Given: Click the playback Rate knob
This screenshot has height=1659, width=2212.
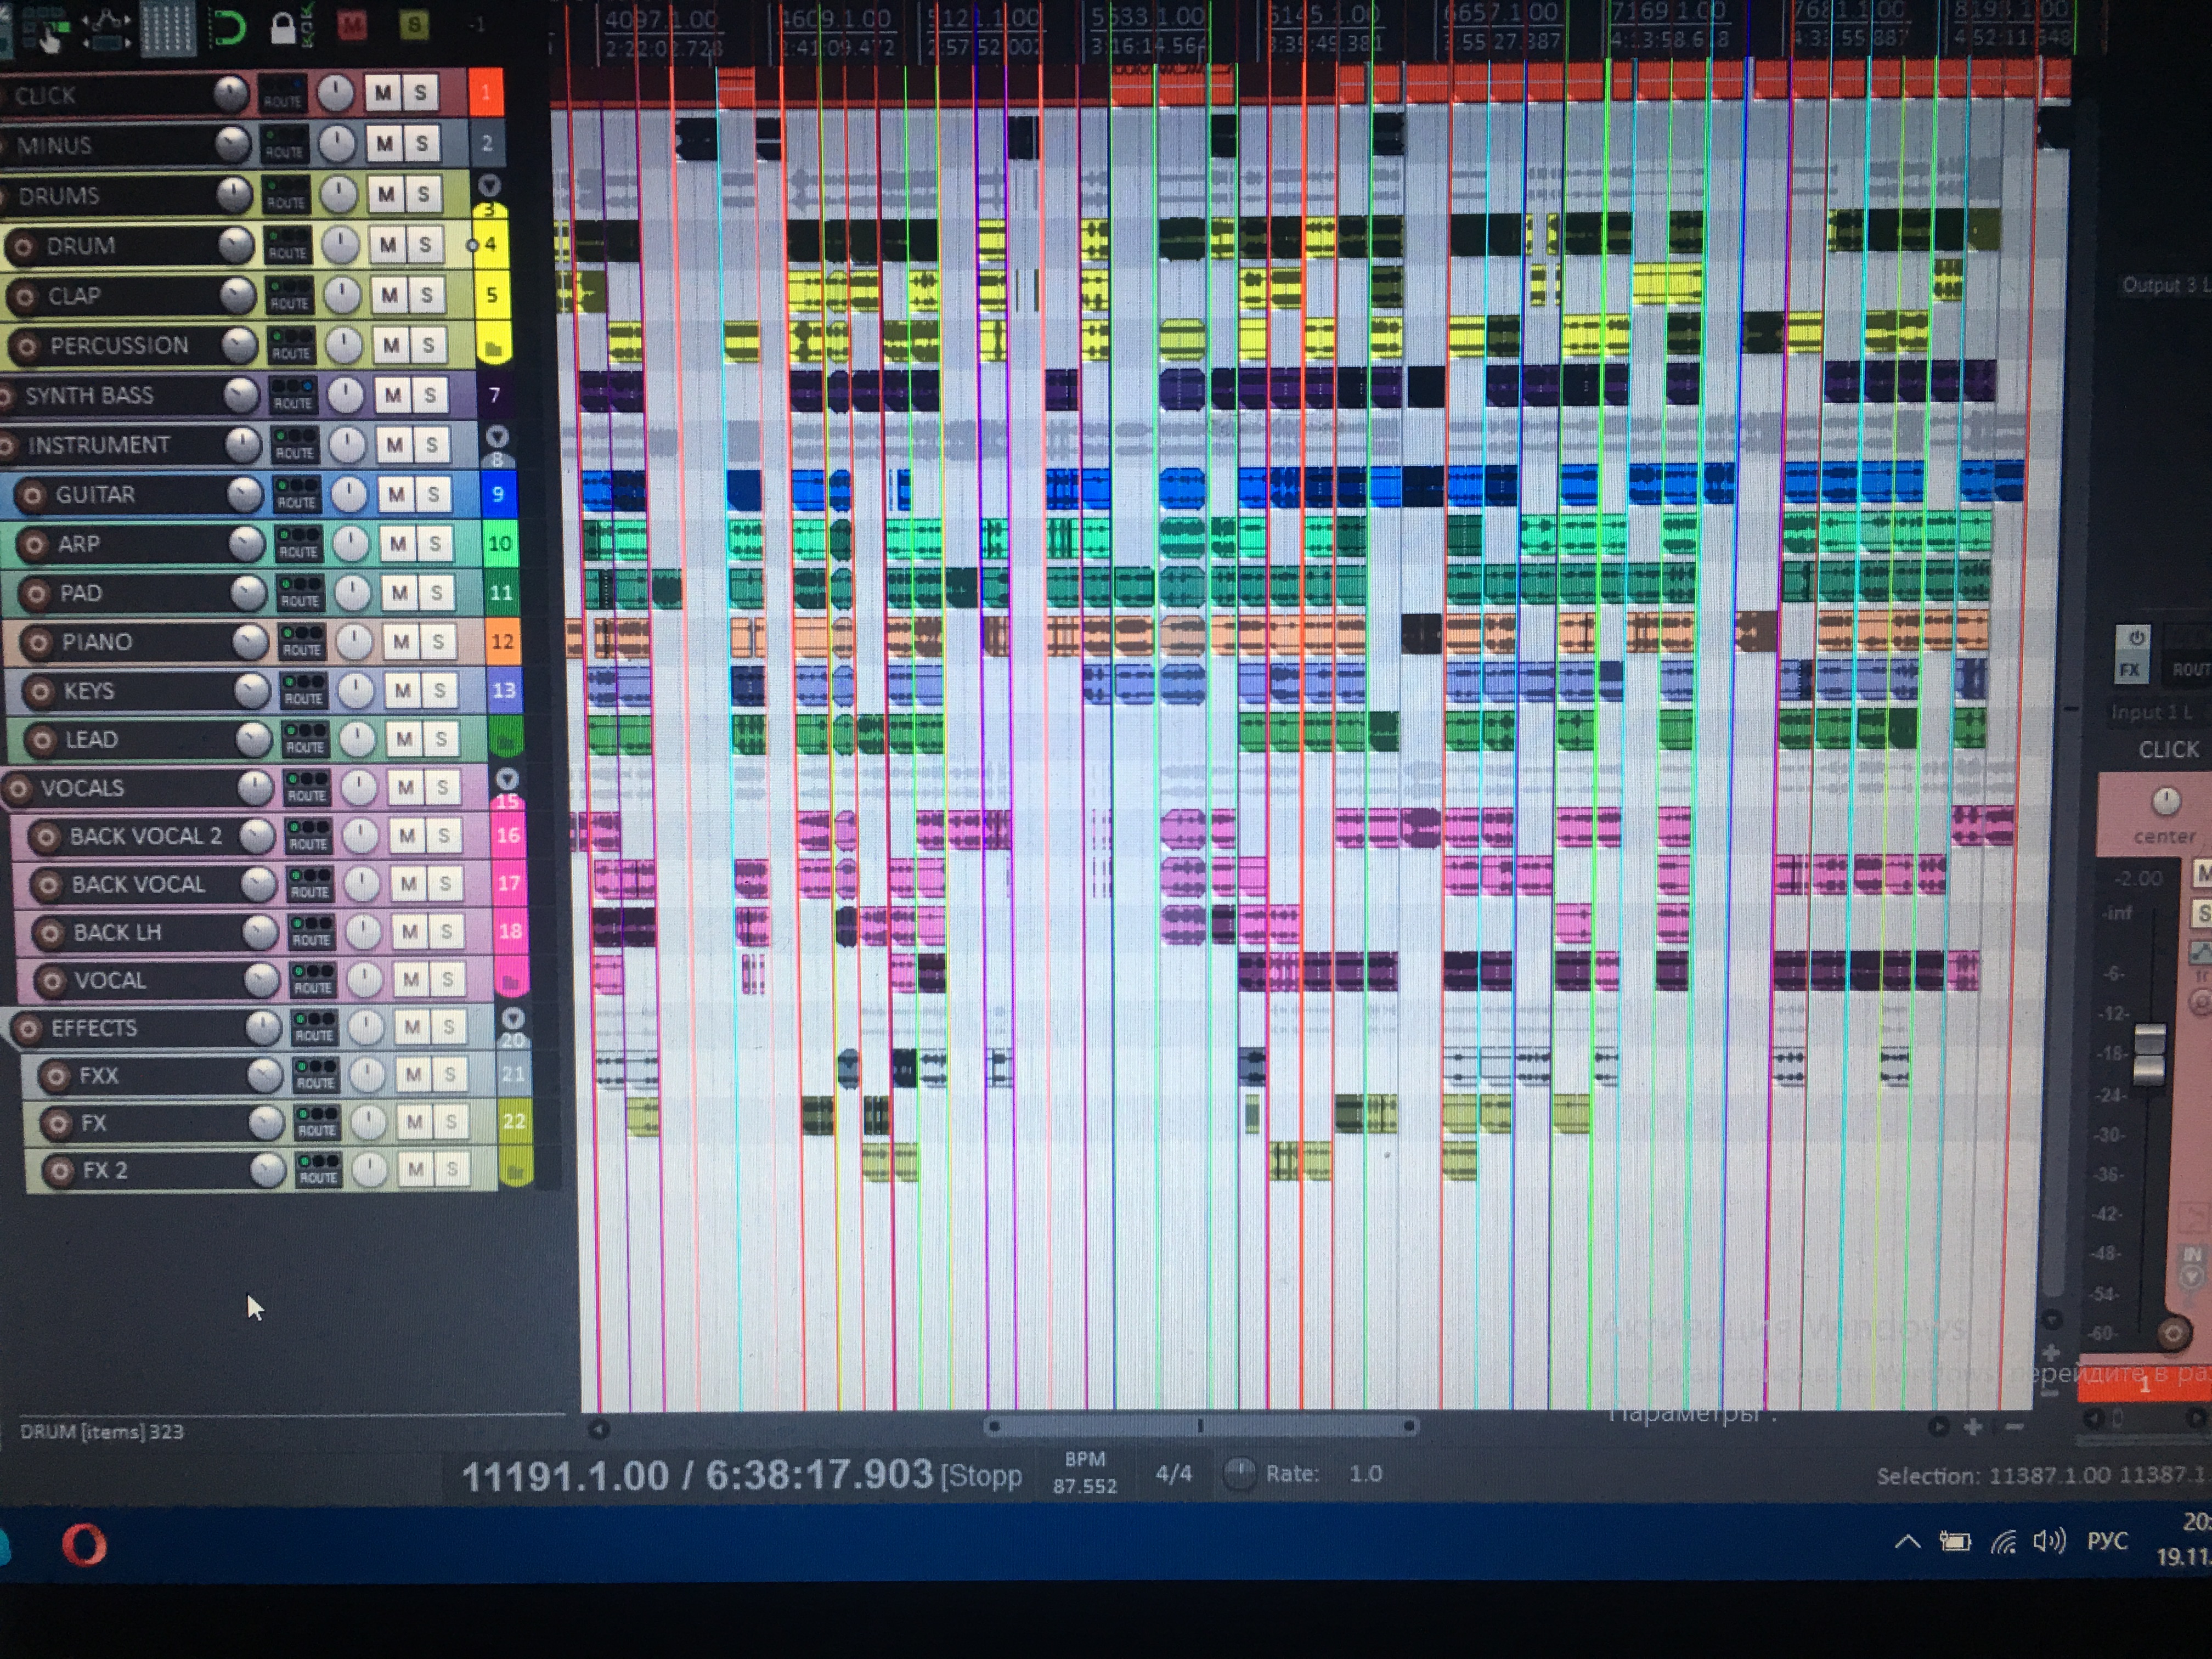Looking at the screenshot, I should tap(1239, 1473).
